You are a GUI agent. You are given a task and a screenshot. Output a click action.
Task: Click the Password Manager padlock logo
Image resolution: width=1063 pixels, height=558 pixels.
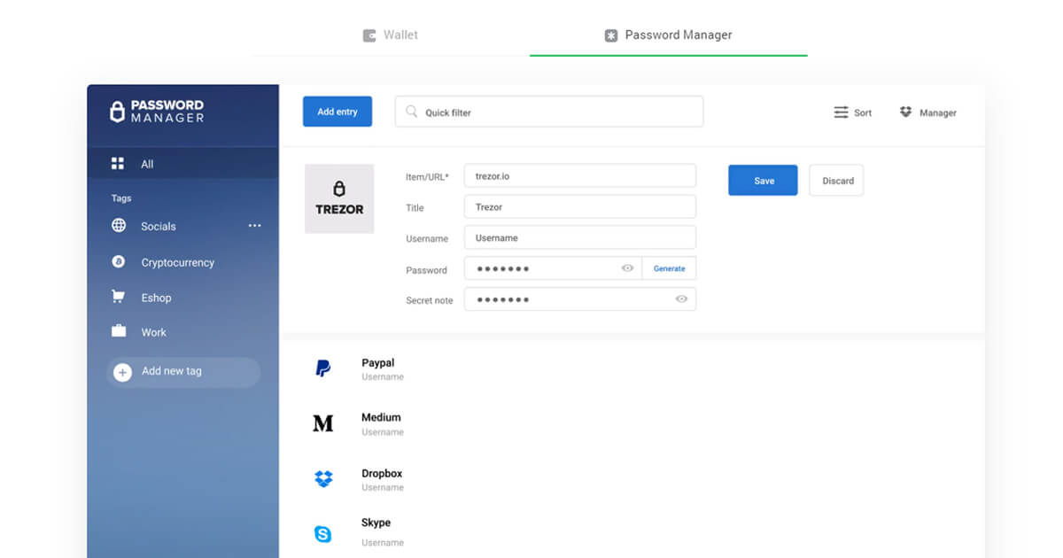(x=118, y=111)
